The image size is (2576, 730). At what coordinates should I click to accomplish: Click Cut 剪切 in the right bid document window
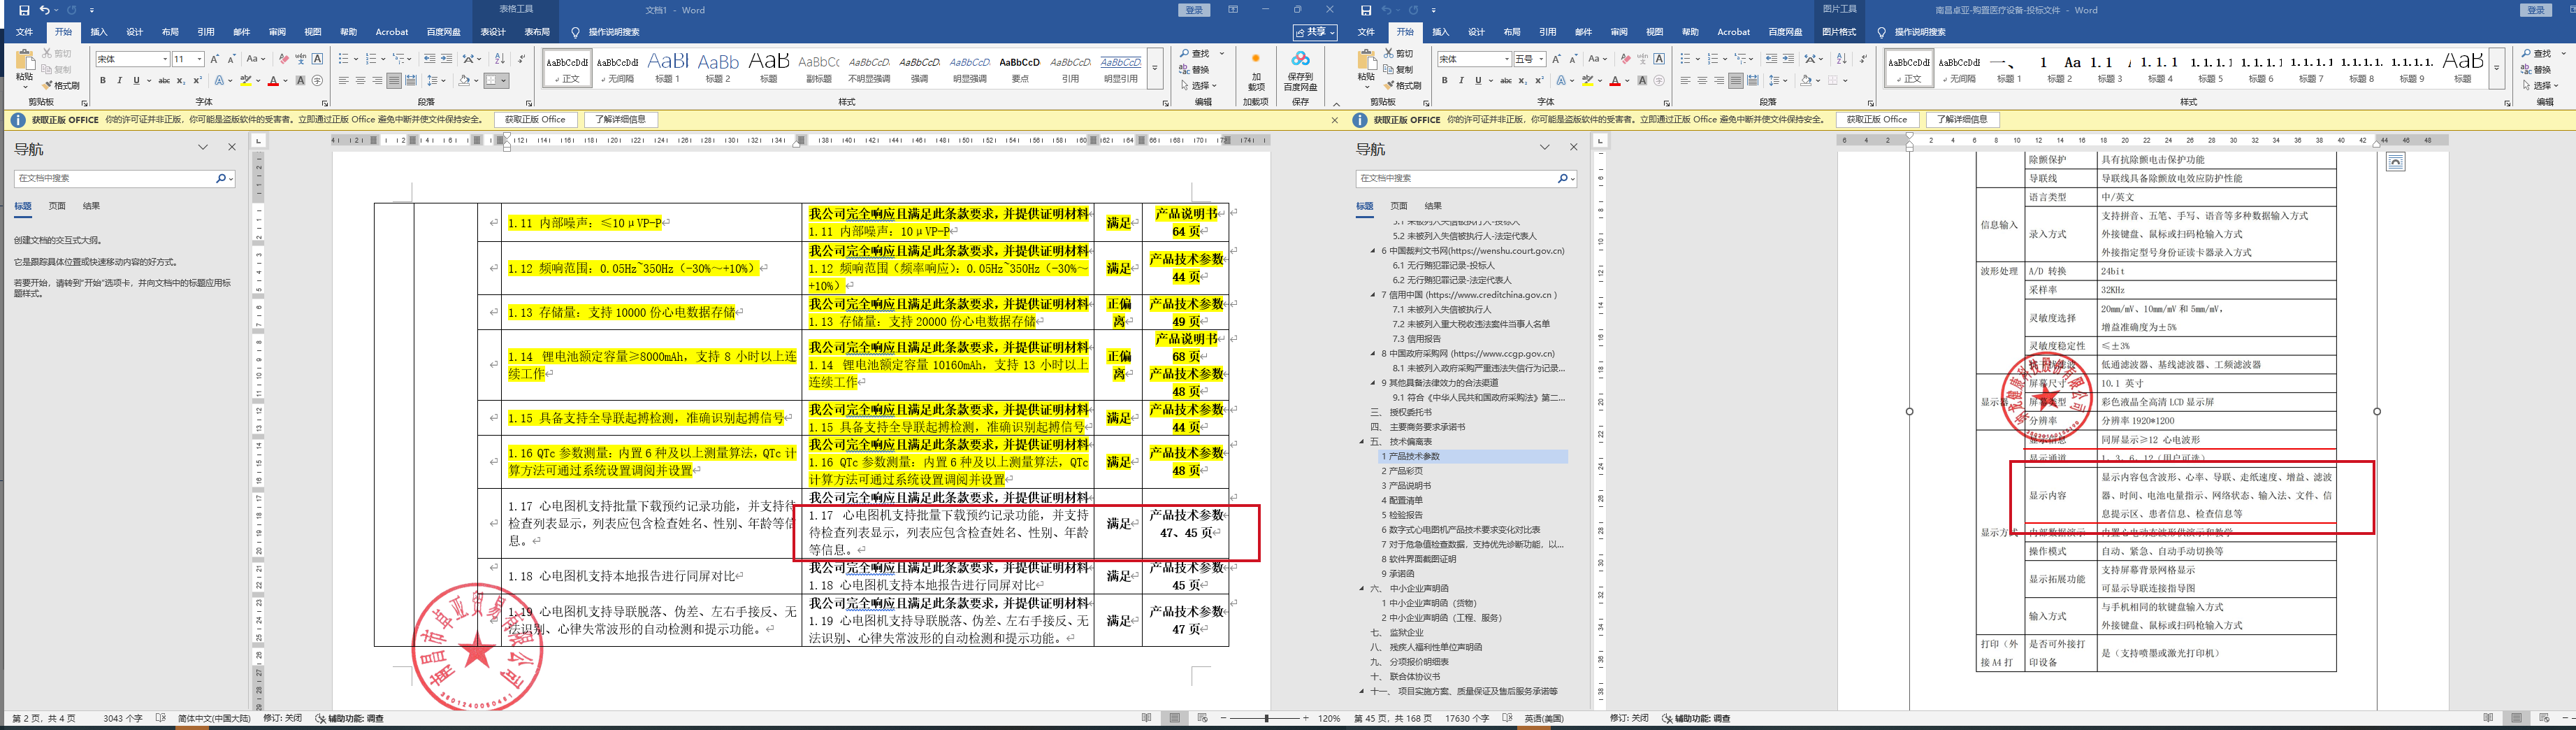1397,54
